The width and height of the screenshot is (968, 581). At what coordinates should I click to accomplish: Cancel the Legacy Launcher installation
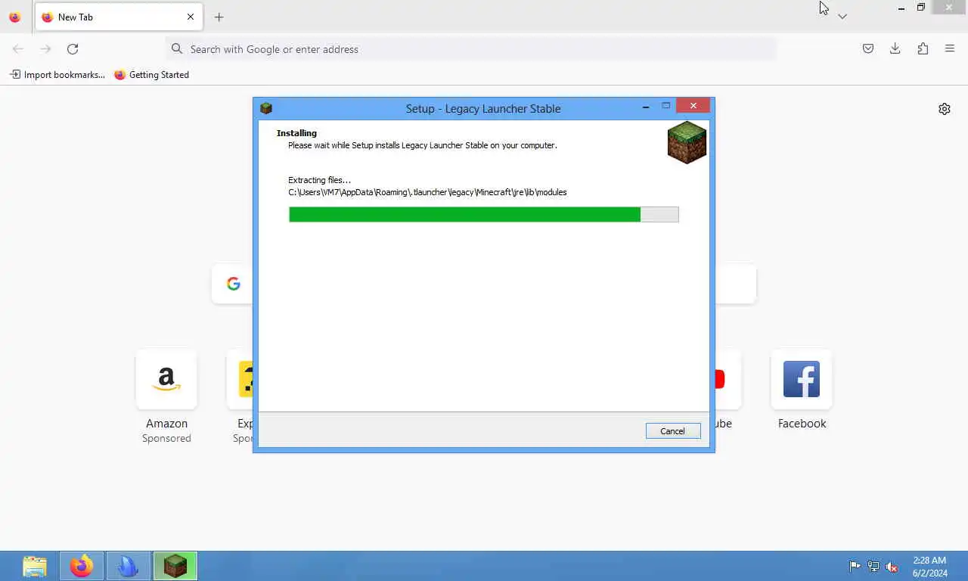point(673,431)
